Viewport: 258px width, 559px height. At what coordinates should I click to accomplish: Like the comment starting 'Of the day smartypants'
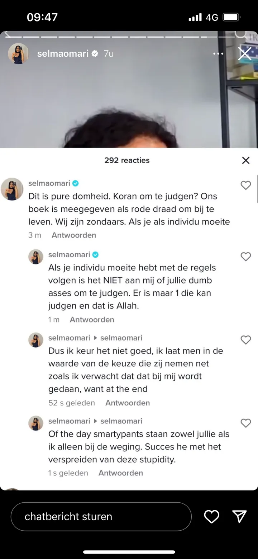tap(245, 423)
